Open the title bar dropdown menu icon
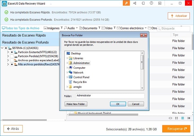Screen dimensions: 194x136 160,3
